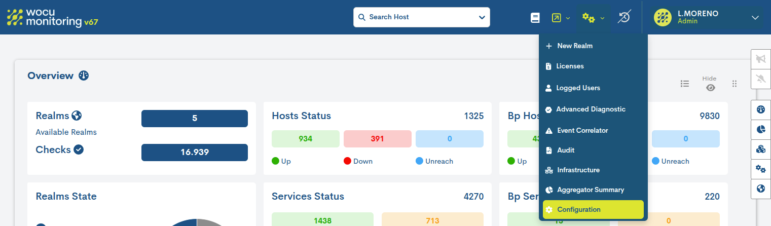Click the sidebar globe icon
This screenshot has height=226, width=771.
pyautogui.click(x=760, y=189)
